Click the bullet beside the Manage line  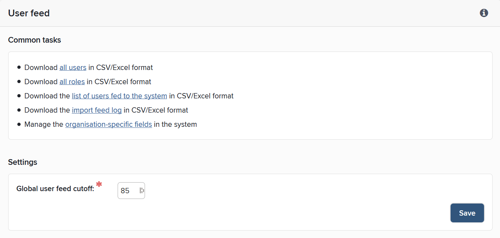click(x=19, y=124)
